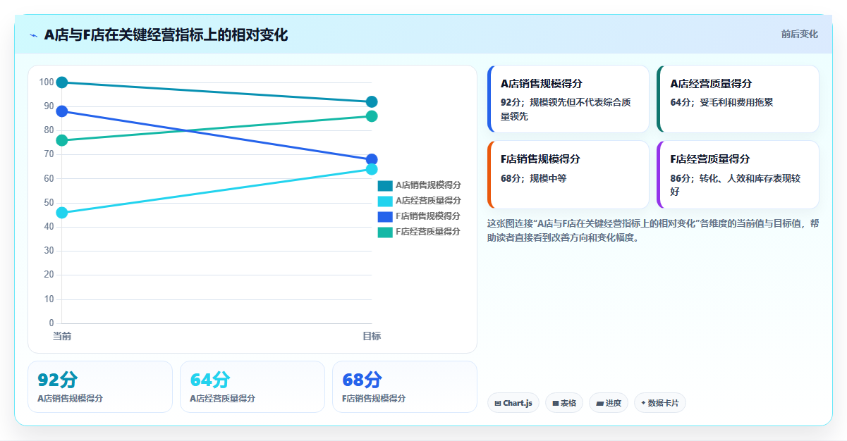Click A店销售规模 data point at 目标 (92)
847x441 pixels.
point(372,102)
